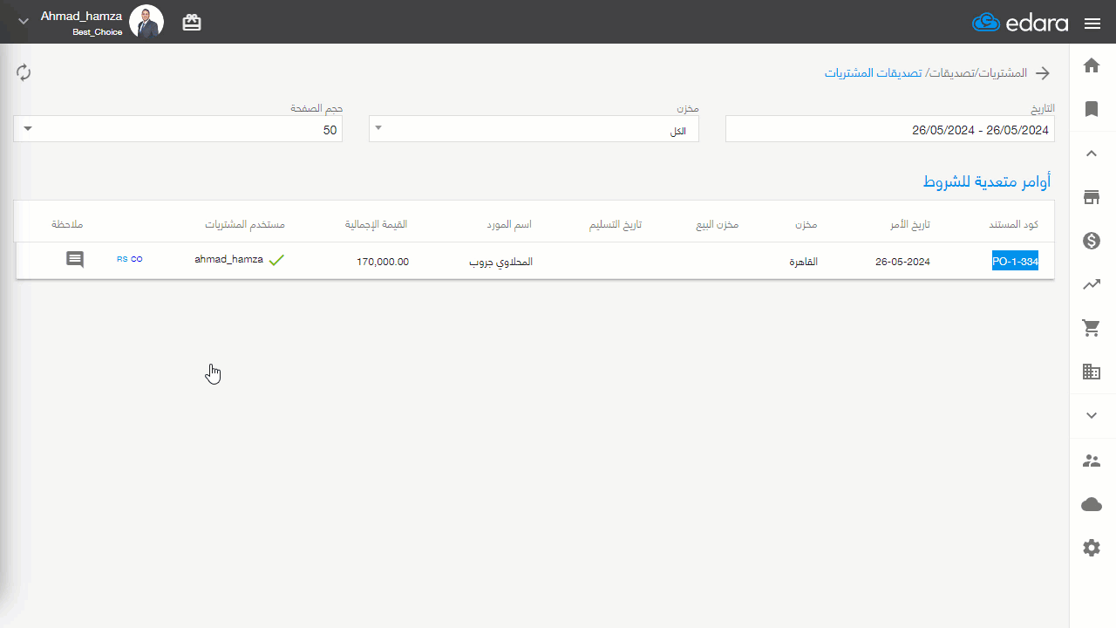Click the المشتريات breadcrumb link
The width and height of the screenshot is (1116, 628).
1001,72
